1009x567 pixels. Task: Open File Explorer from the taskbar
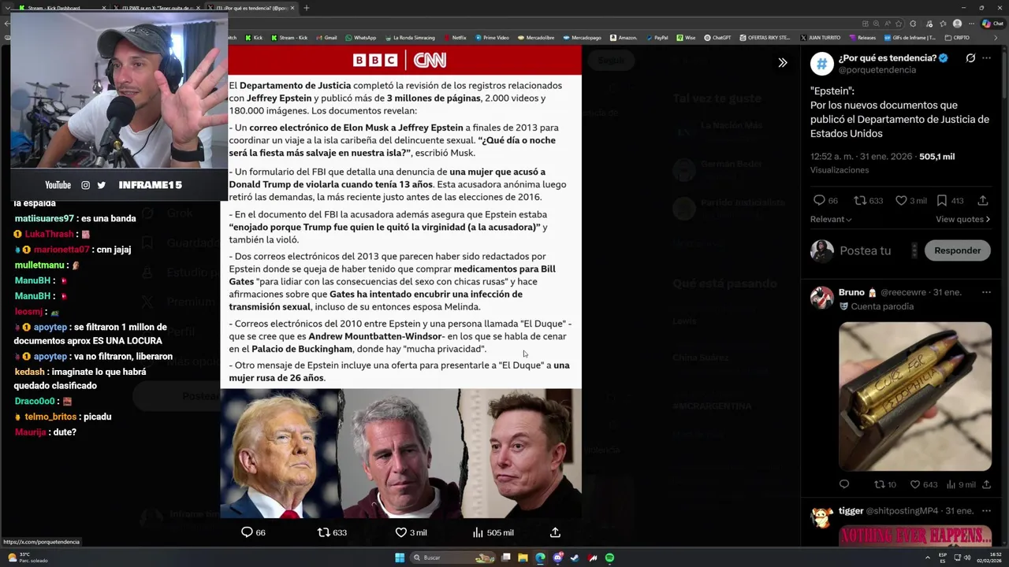pos(523,558)
